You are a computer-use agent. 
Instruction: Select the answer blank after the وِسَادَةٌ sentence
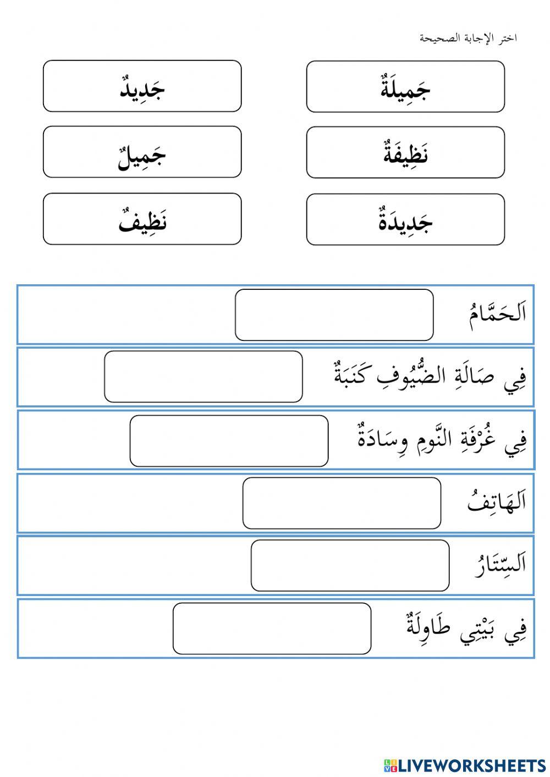point(229,441)
